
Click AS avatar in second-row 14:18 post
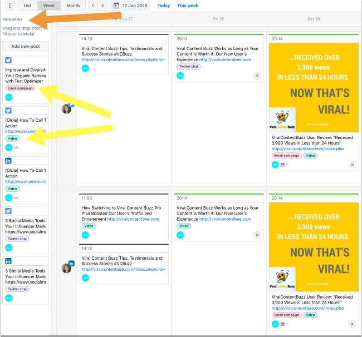point(85,278)
